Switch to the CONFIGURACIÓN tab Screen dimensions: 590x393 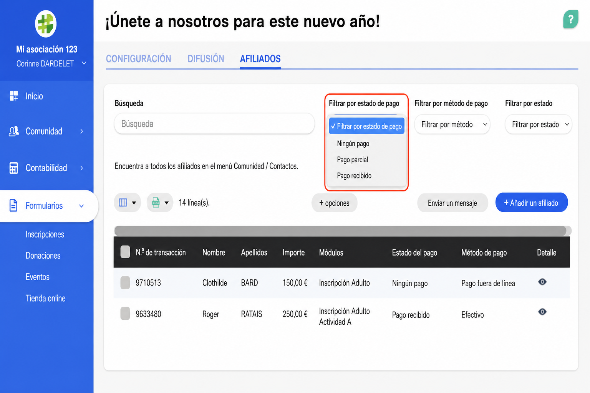[139, 59]
